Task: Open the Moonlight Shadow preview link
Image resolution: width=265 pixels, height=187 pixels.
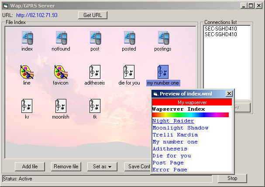Action: point(180,128)
